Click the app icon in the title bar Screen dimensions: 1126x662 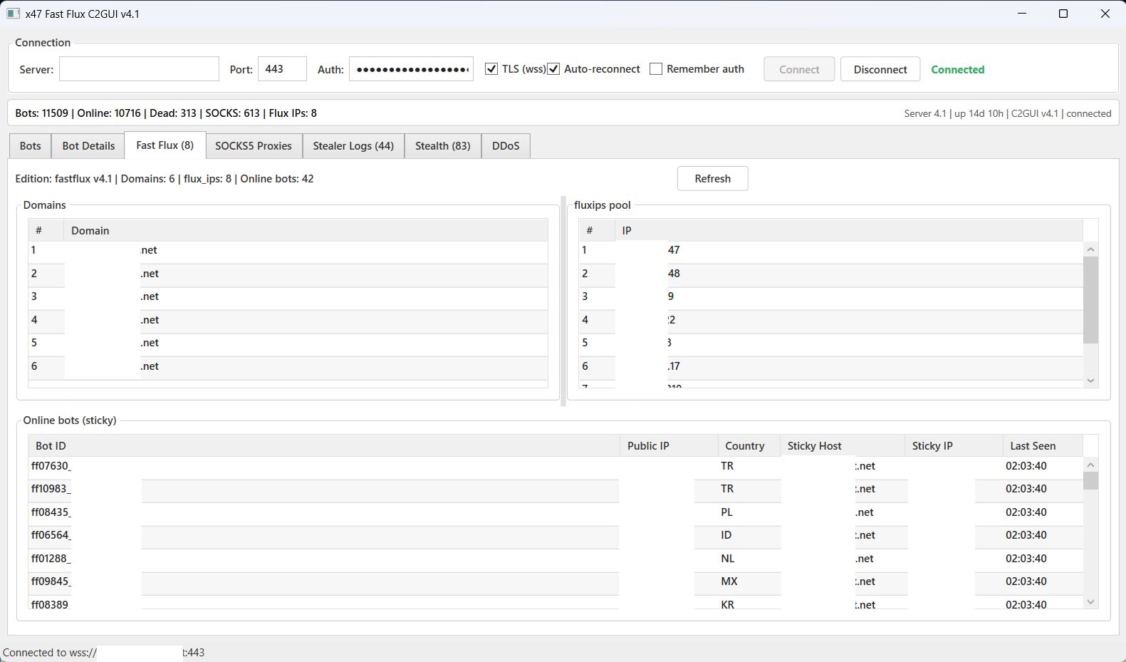pyautogui.click(x=13, y=14)
